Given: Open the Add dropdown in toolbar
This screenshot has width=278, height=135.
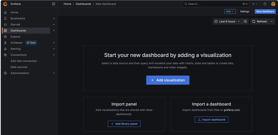Looking at the screenshot, I should click(230, 11).
